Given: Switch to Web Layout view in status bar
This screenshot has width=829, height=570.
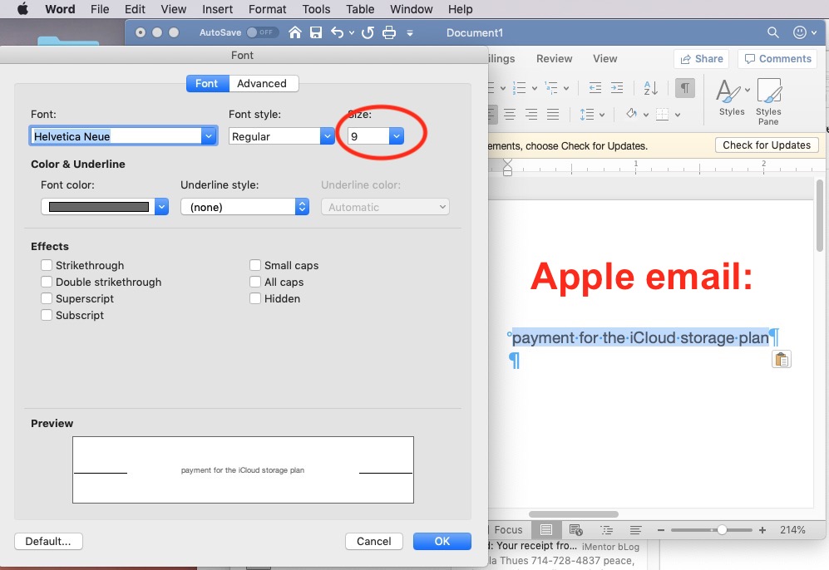Looking at the screenshot, I should 575,529.
